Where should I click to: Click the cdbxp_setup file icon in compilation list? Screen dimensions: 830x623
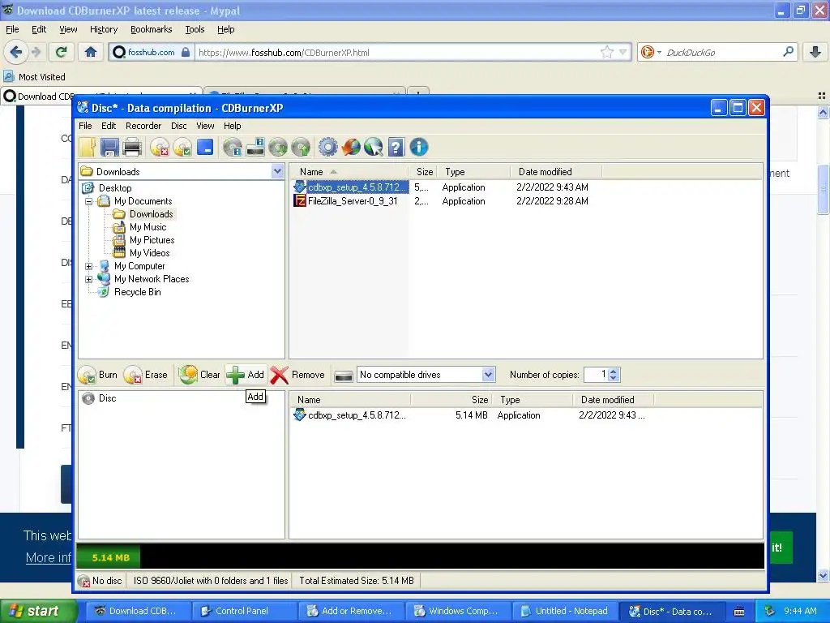[x=300, y=415]
